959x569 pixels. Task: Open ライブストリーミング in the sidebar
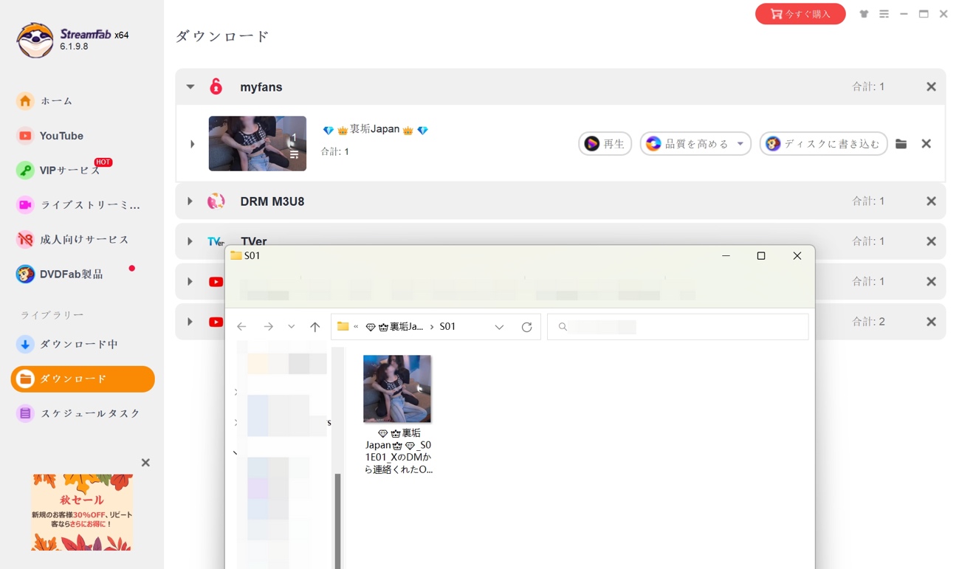pyautogui.click(x=78, y=205)
